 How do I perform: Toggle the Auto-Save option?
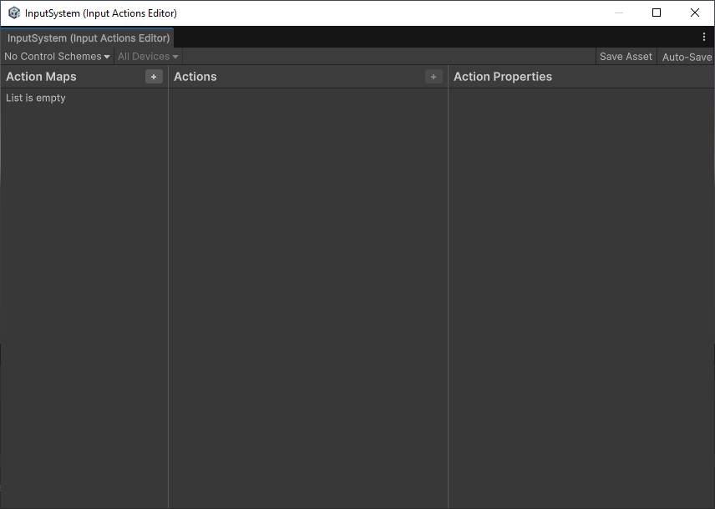(687, 57)
